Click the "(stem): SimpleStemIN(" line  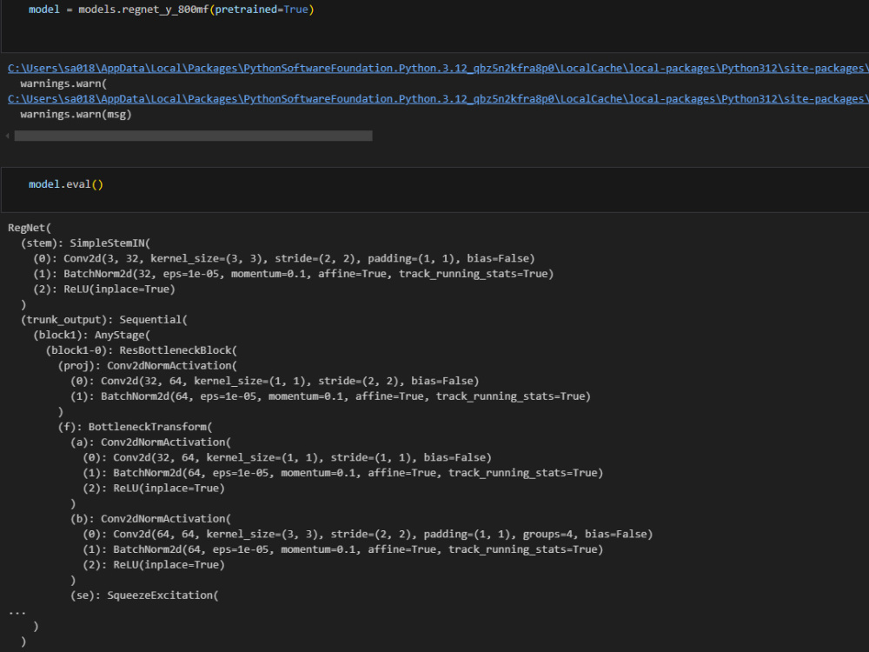[85, 243]
